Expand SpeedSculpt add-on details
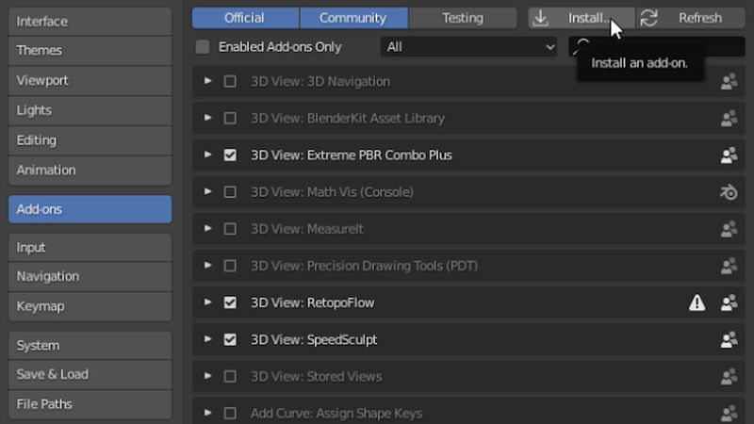This screenshot has width=754, height=424. tap(207, 339)
